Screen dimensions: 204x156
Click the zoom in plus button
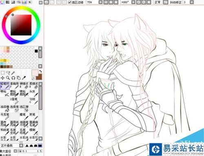(111, 2)
